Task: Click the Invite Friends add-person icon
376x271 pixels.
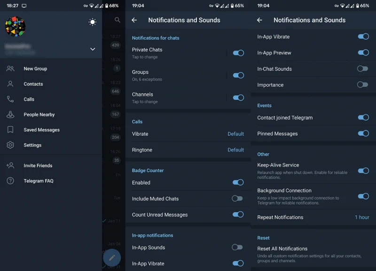Action: (10, 166)
